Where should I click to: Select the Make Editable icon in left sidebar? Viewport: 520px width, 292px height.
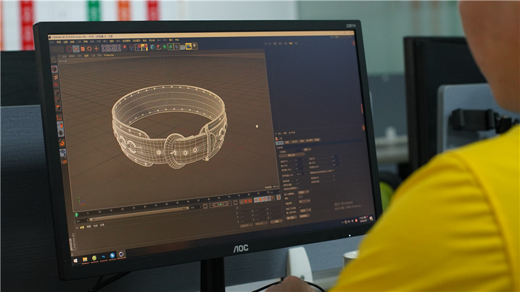pyautogui.click(x=55, y=69)
